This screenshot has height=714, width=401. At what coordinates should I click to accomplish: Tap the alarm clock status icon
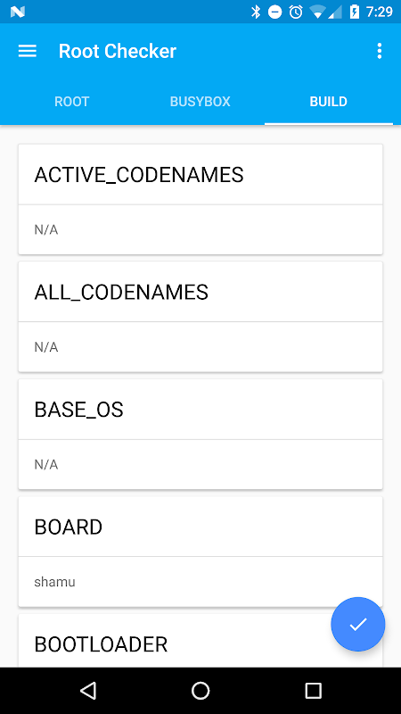point(296,12)
